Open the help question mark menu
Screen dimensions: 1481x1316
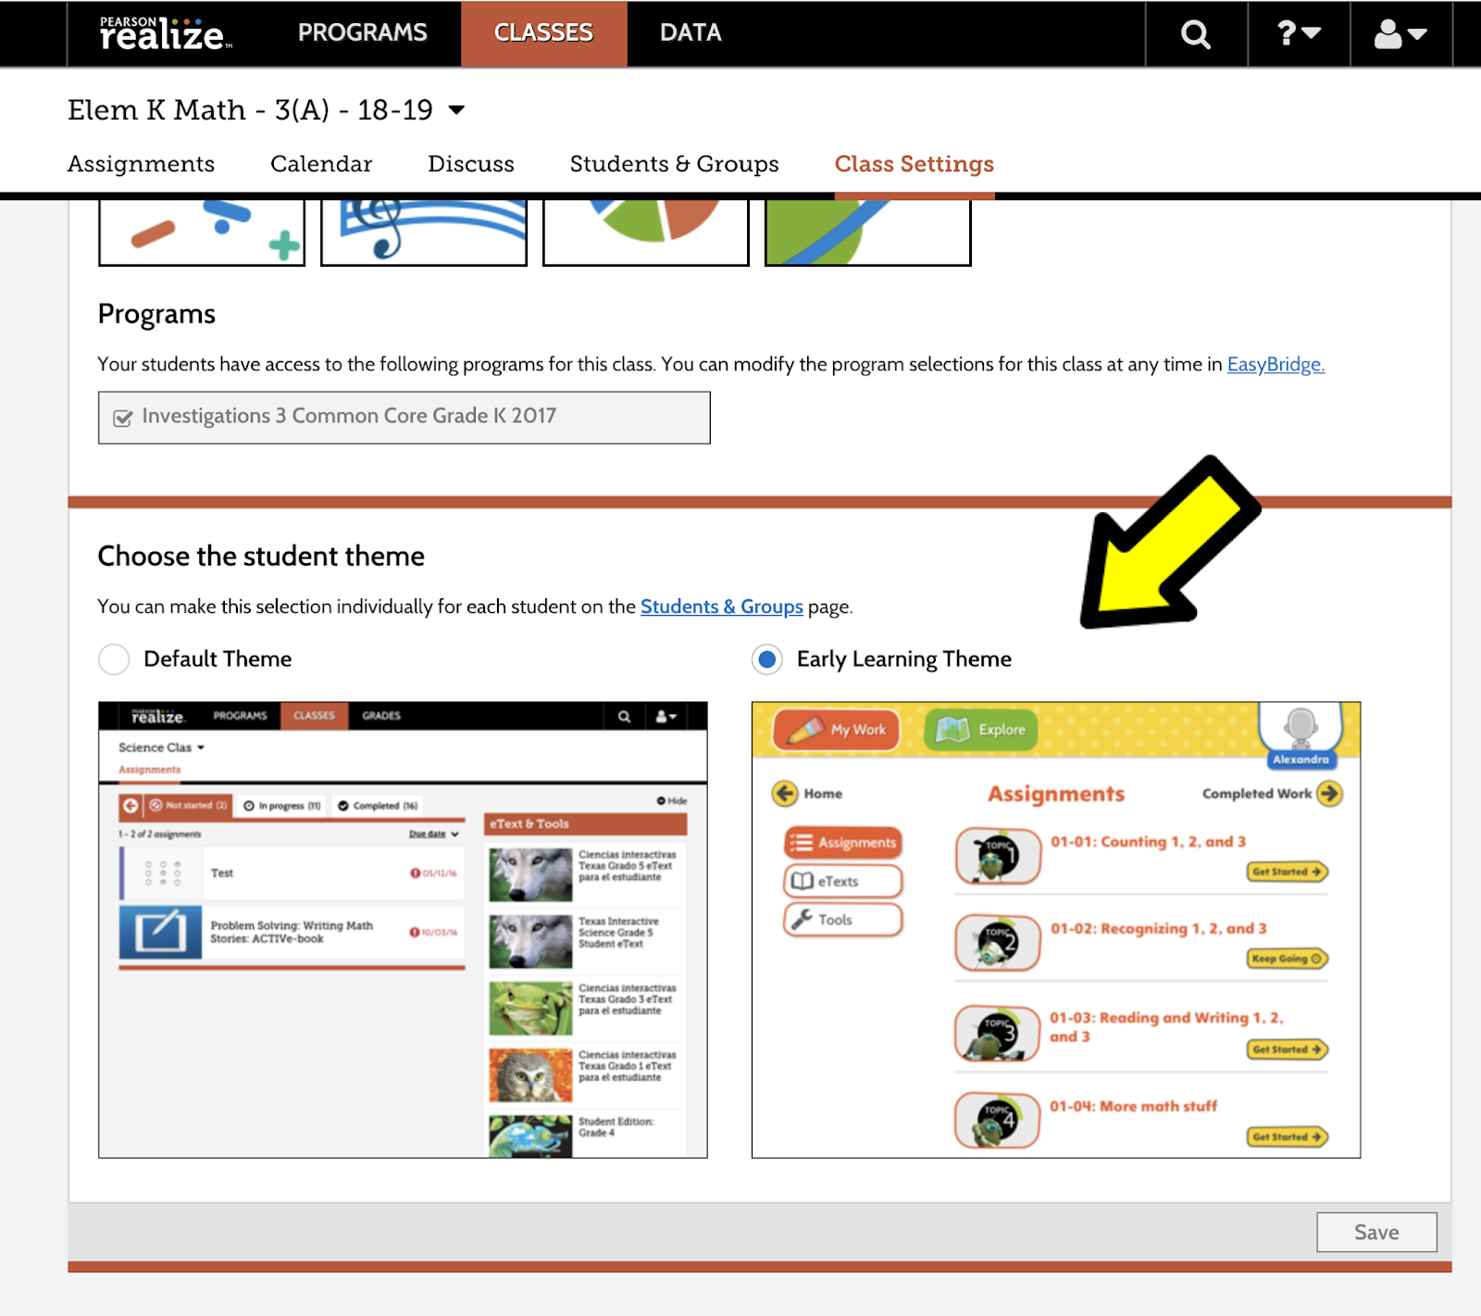[1299, 34]
